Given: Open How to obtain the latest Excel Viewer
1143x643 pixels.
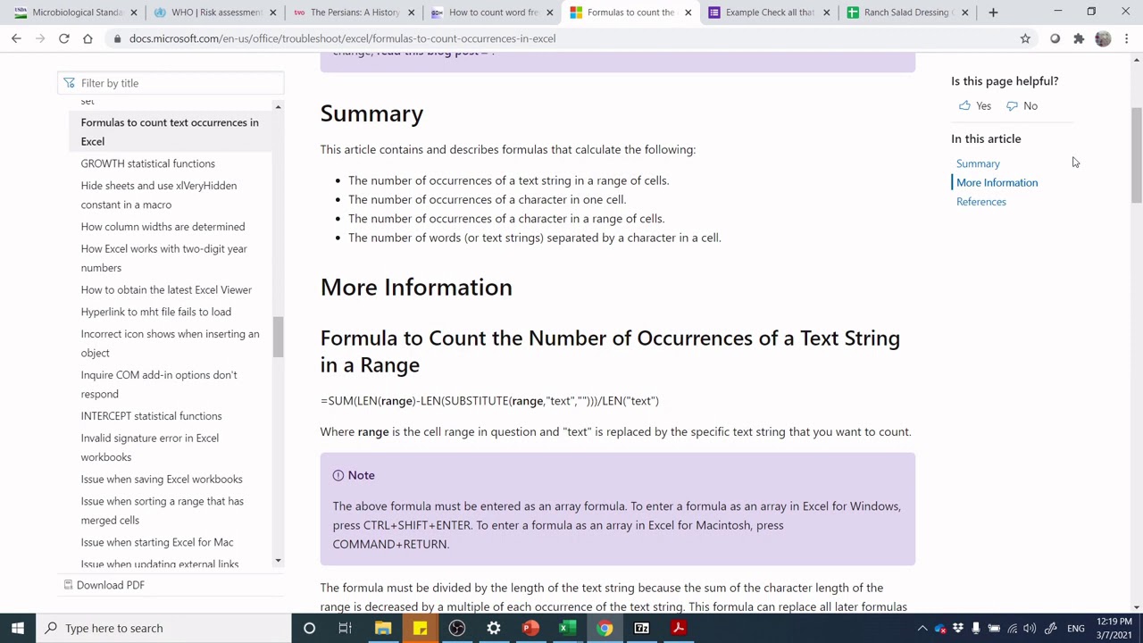Looking at the screenshot, I should pos(166,289).
